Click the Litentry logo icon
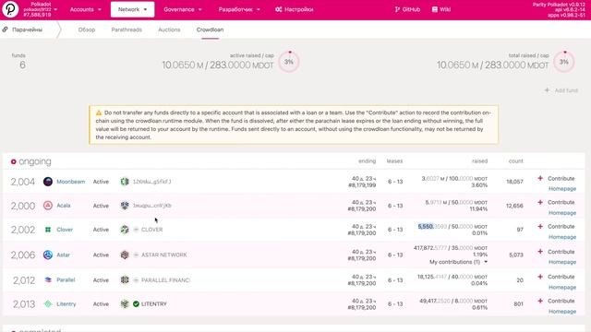591x332 pixels. point(48,304)
